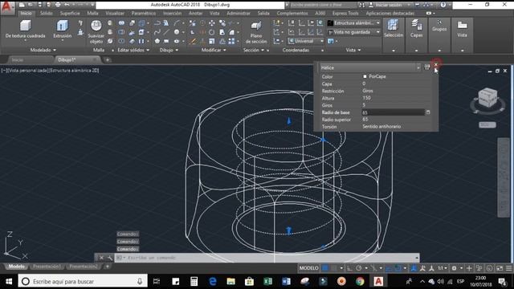Open Excel from the Windows taskbar
514x289 pixels.
tap(267, 281)
